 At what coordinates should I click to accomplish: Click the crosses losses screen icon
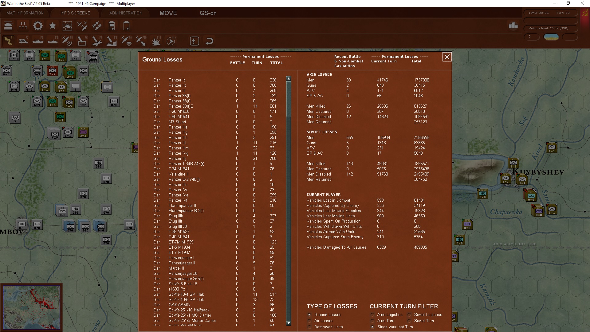pos(23,26)
